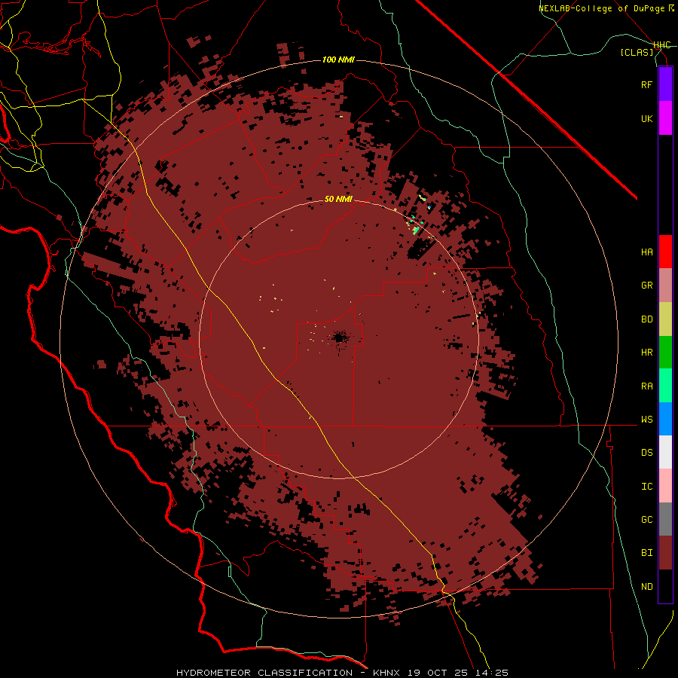The image size is (678, 678).
Task: Click the radar site center at the rings' origin
Action: (339, 338)
